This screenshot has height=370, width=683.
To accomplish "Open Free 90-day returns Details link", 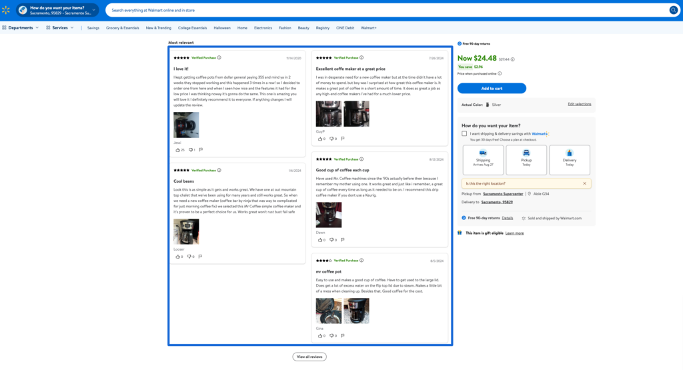I will 508,218.
